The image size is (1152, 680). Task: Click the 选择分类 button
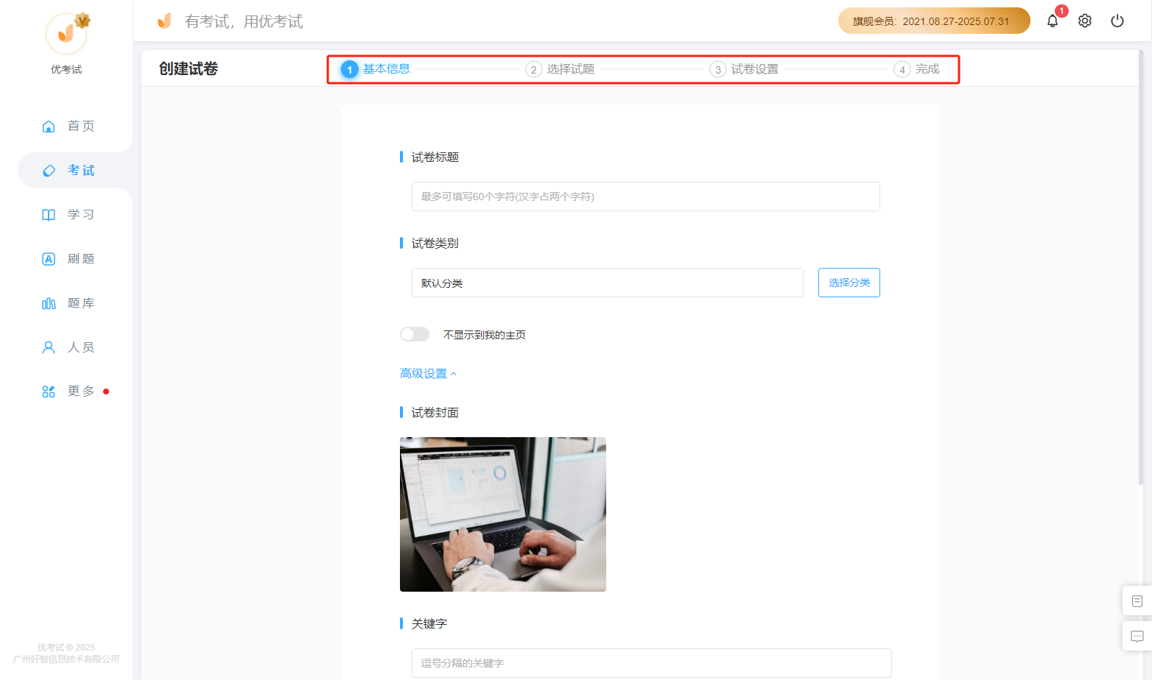[x=849, y=283]
